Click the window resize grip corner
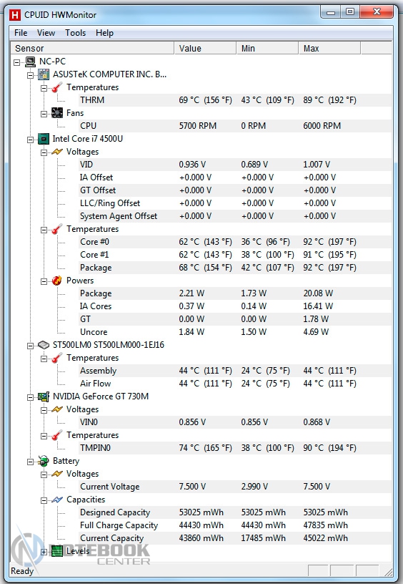The height and width of the screenshot is (584, 403). pyautogui.click(x=388, y=571)
